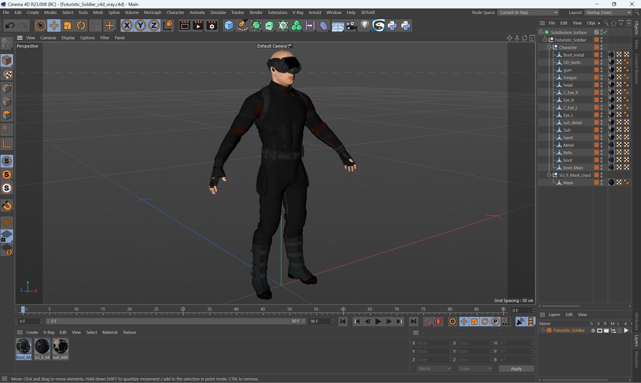The width and height of the screenshot is (641, 383).
Task: Toggle visibility dots for Mask object
Action: tap(601, 183)
